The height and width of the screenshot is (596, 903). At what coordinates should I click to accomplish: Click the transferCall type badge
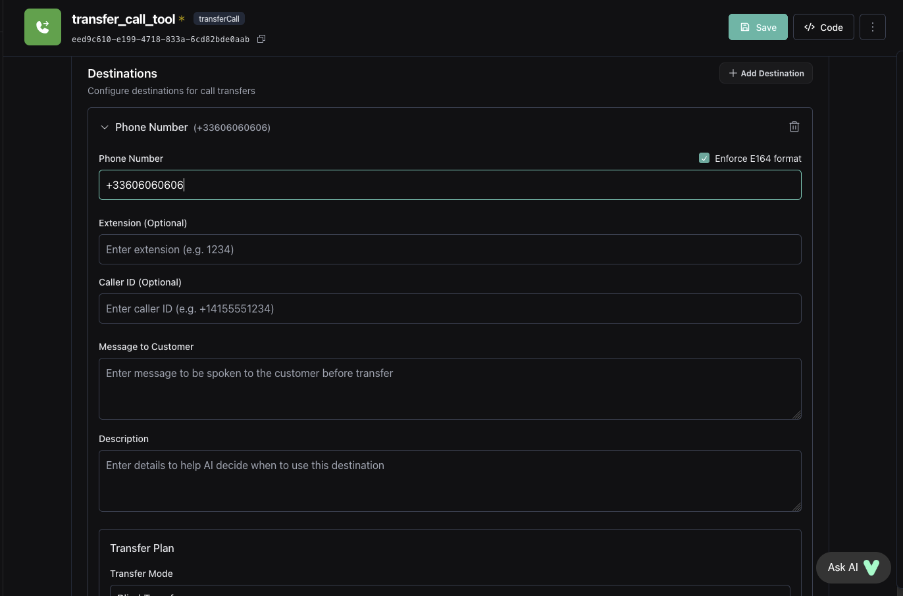point(219,18)
